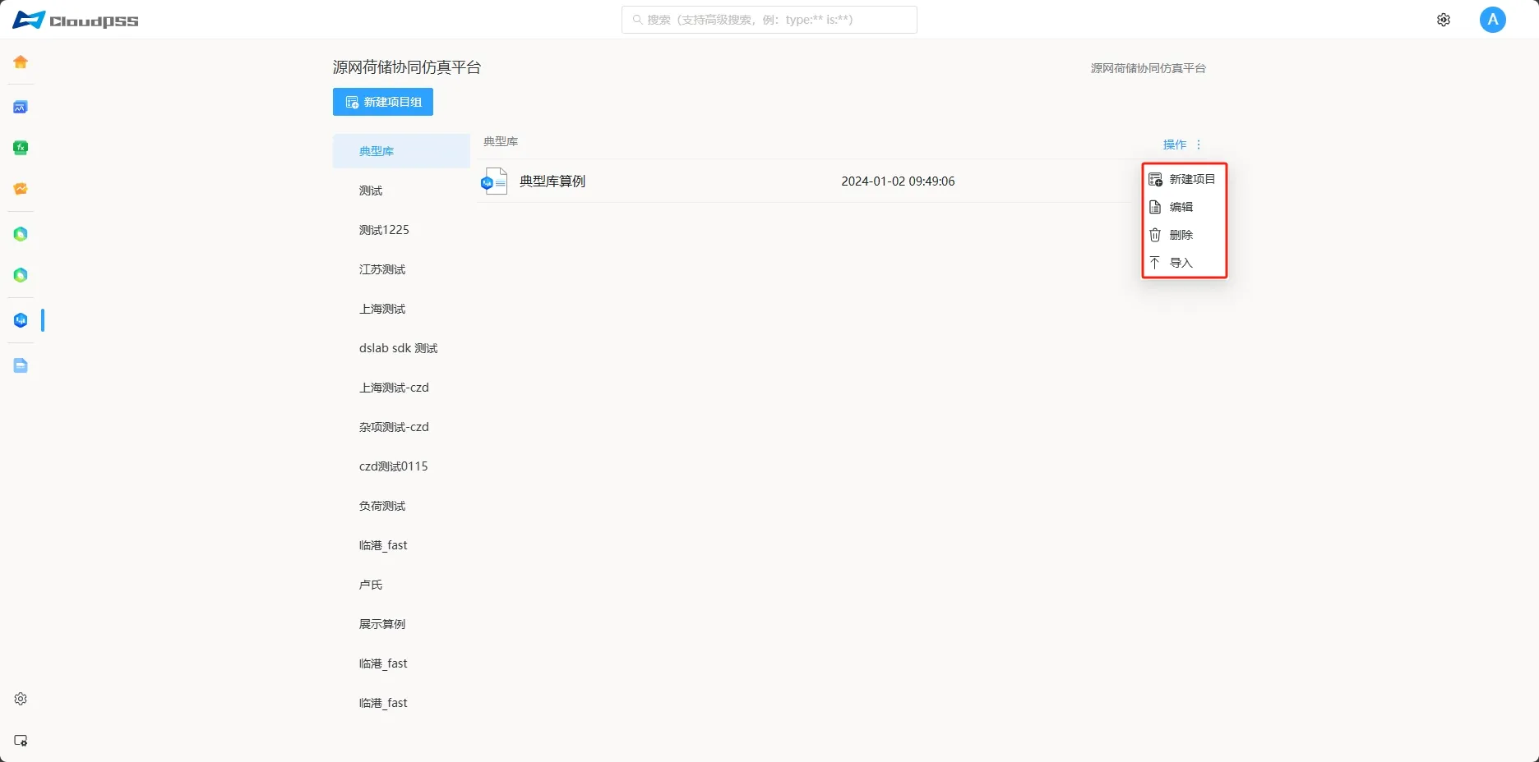1539x762 pixels.
Task: Choose 编辑 from the menu
Action: (1184, 207)
